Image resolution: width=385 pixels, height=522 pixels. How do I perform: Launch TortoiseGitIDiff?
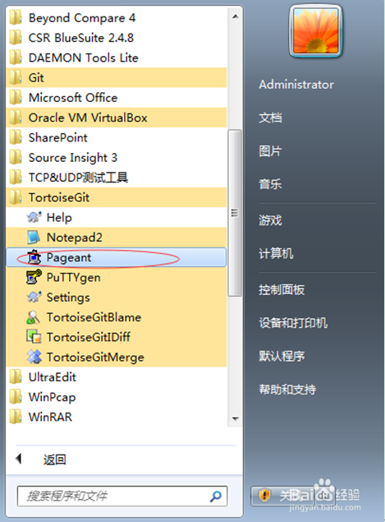tap(116, 337)
